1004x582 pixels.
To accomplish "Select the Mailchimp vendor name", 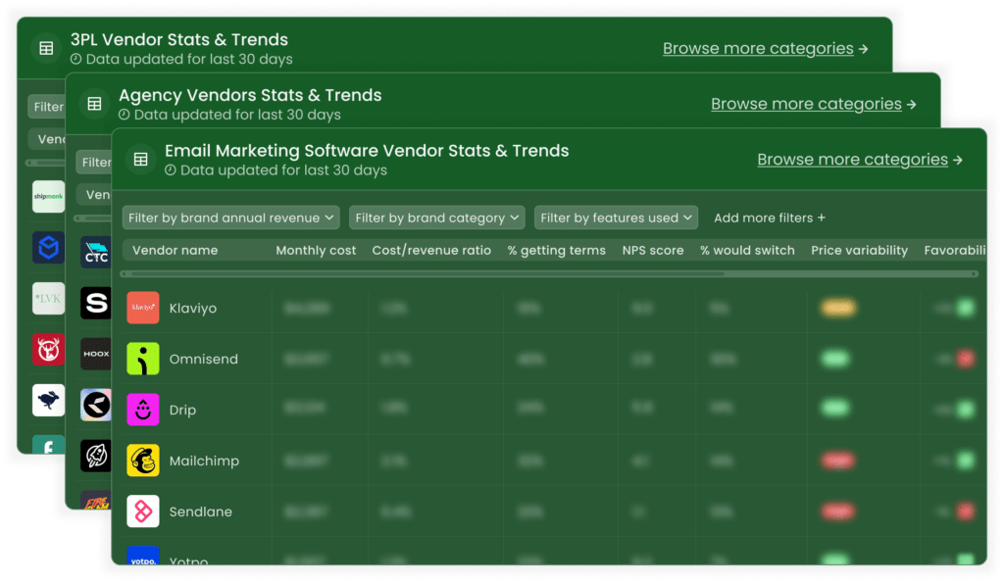I will tap(204, 461).
